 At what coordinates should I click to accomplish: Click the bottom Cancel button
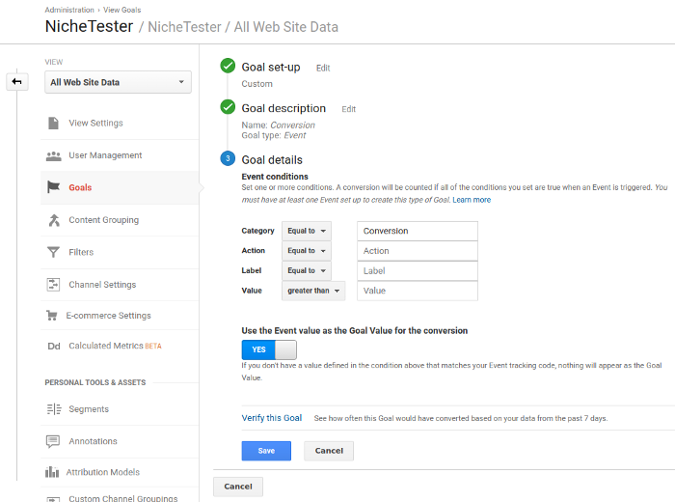238,487
